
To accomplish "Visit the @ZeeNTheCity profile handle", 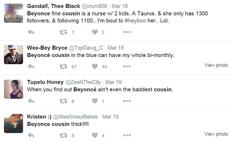I will (83, 82).
